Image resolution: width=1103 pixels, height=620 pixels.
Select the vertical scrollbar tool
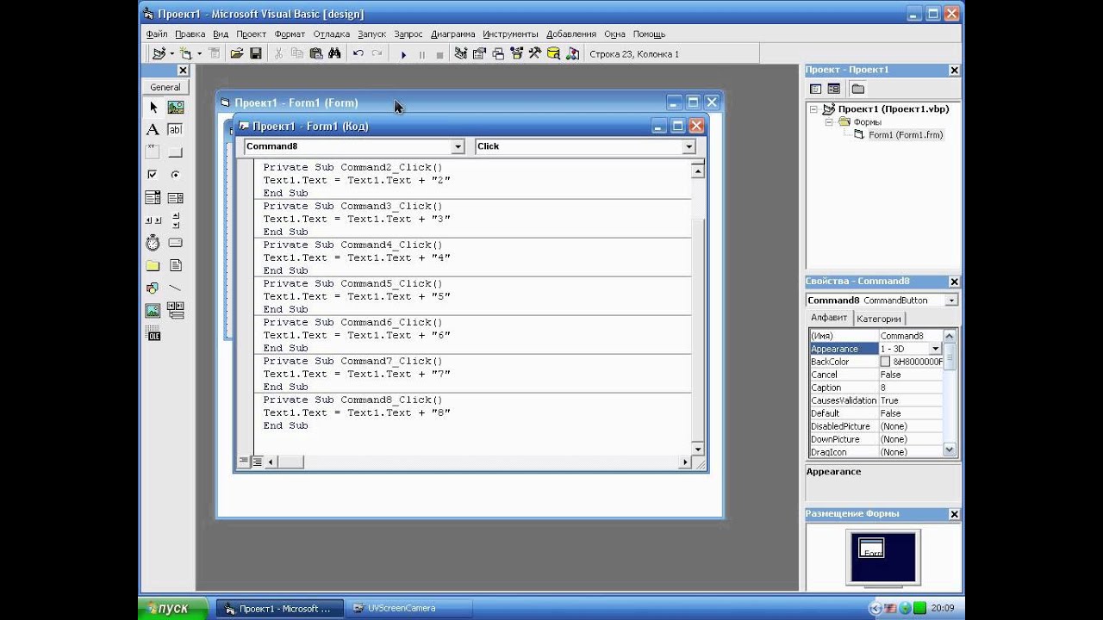pyautogui.click(x=176, y=220)
